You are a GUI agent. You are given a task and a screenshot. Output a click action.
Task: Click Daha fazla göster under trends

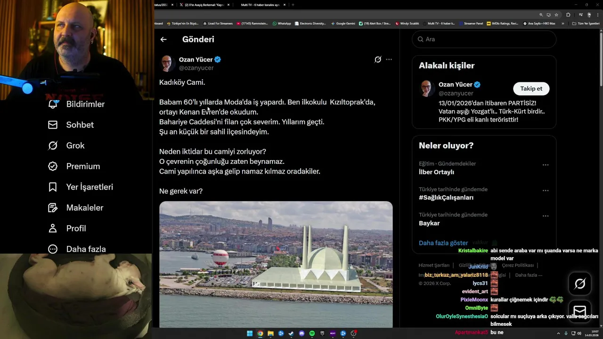[443, 243]
